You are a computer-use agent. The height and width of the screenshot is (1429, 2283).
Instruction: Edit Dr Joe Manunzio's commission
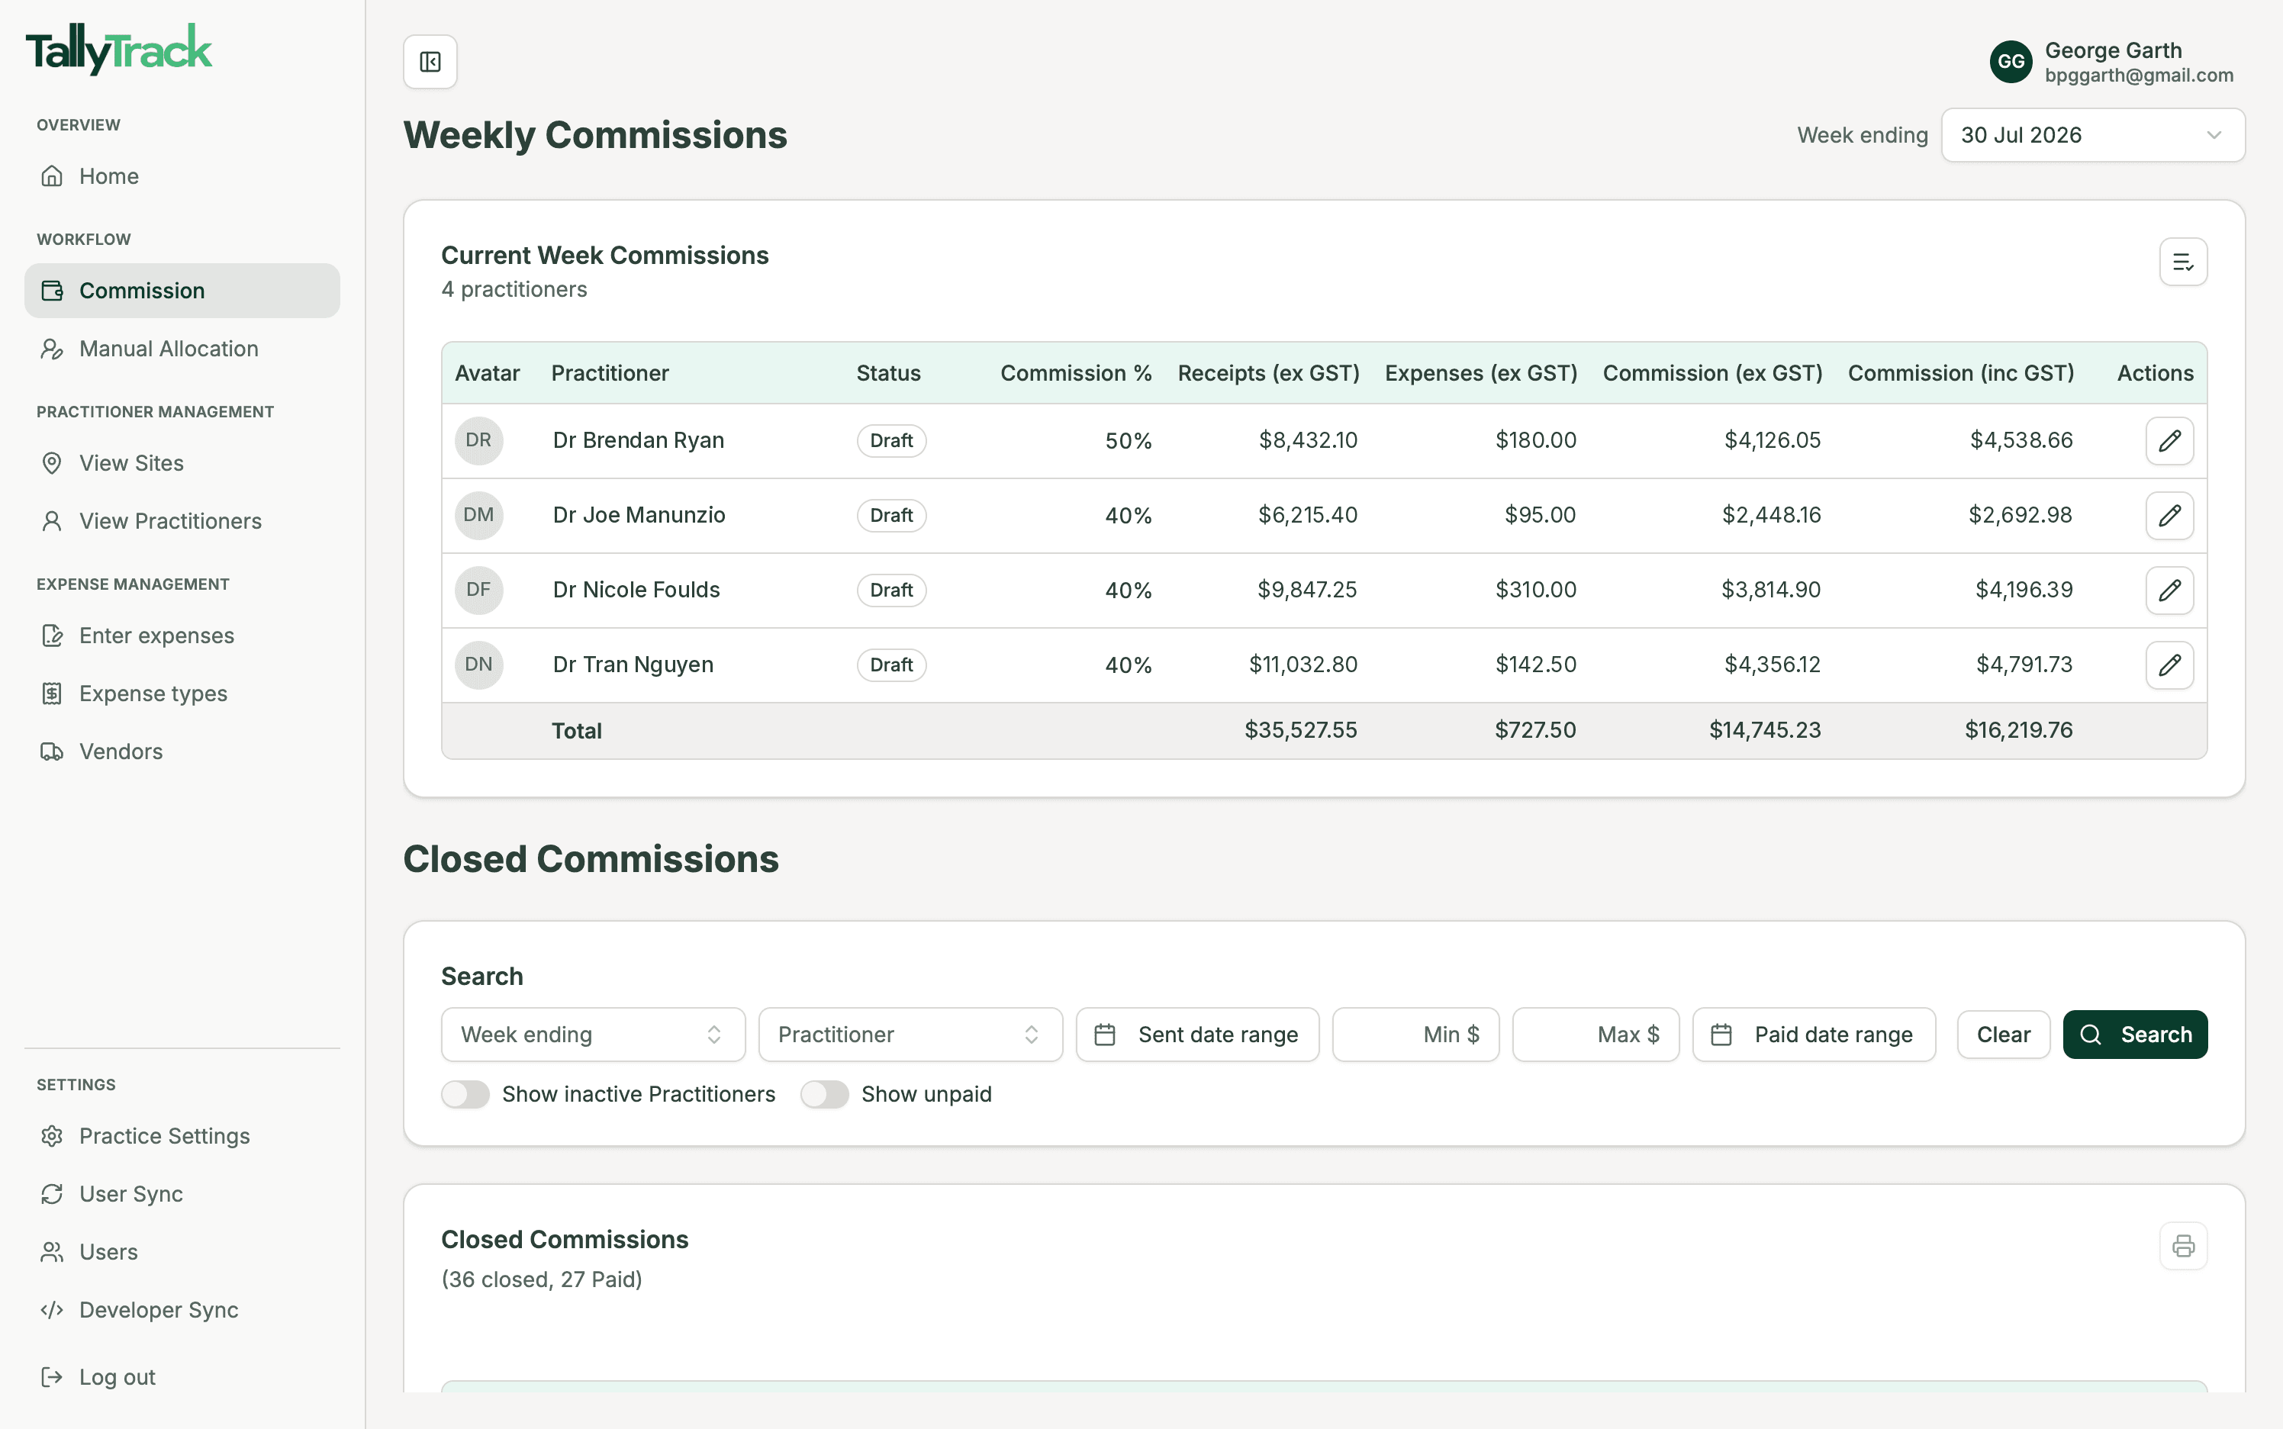(2169, 515)
